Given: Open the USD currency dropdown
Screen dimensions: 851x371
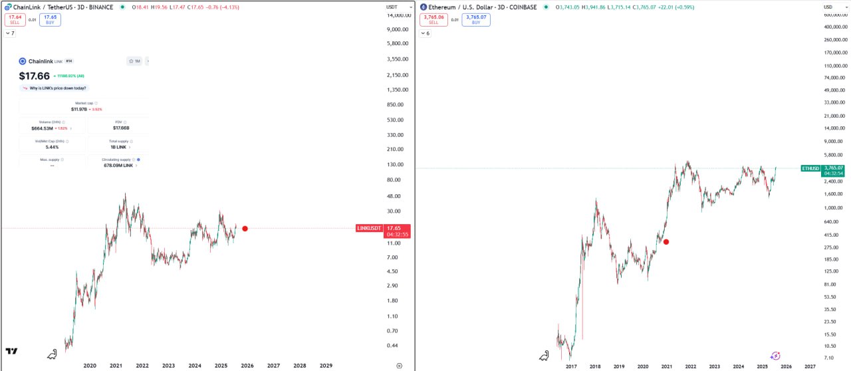Looking at the screenshot, I should tap(828, 7).
